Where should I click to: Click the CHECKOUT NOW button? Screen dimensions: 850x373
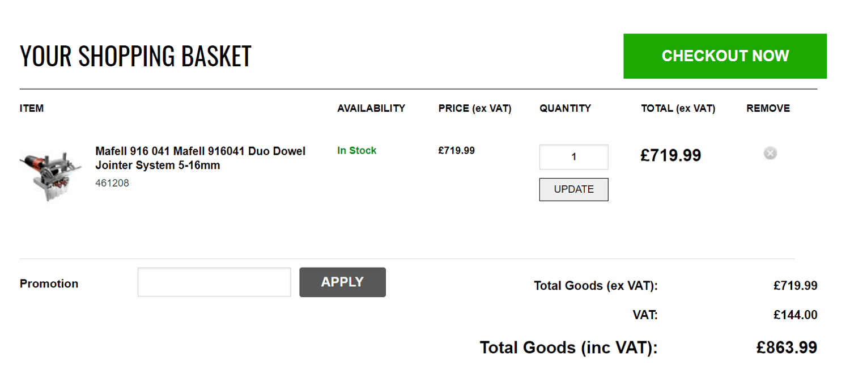click(x=725, y=56)
